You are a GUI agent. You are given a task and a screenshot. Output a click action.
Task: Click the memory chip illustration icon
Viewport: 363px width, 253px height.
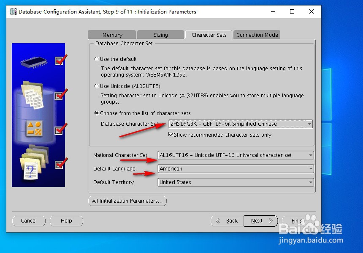tap(34, 62)
